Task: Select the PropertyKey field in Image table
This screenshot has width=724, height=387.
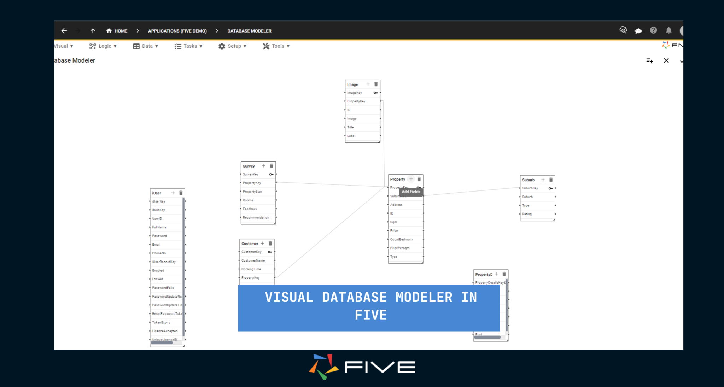Action: [363, 101]
